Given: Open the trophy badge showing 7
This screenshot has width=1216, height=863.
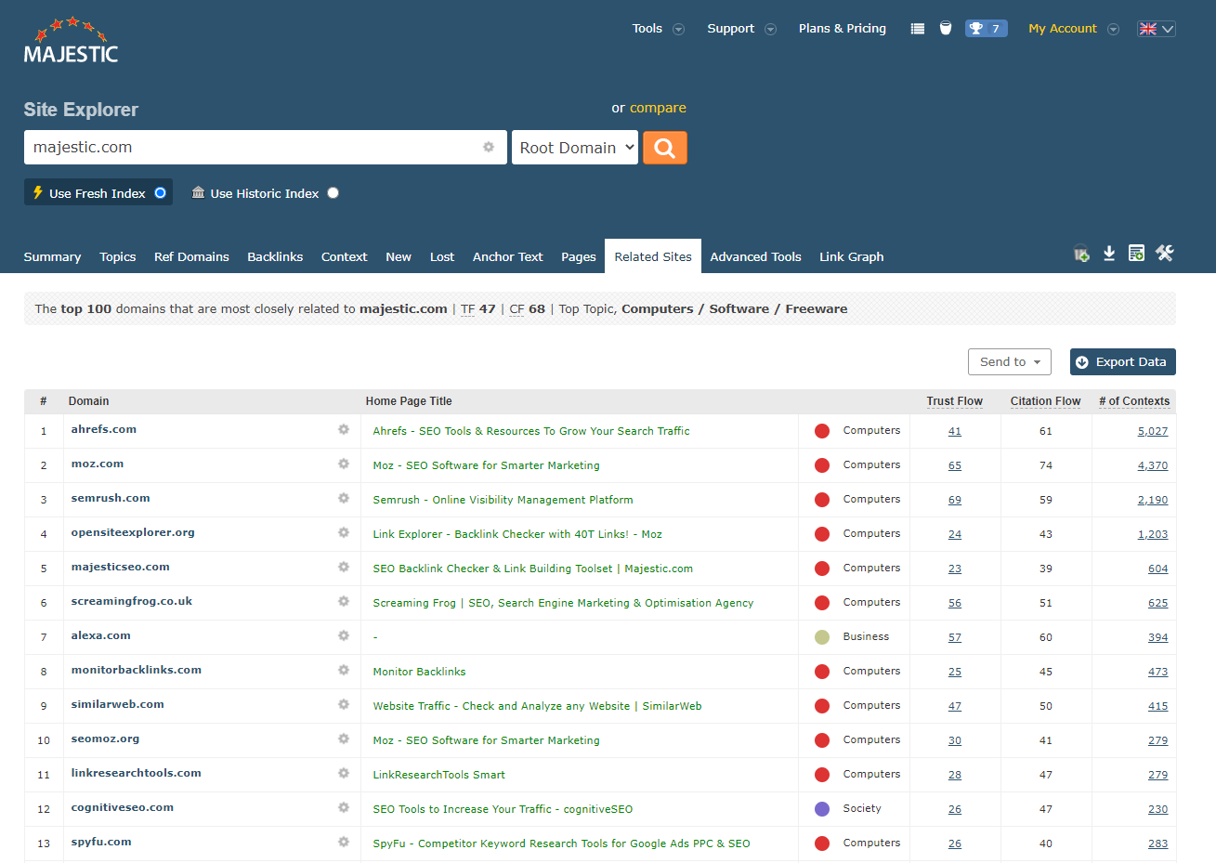Looking at the screenshot, I should click(986, 29).
